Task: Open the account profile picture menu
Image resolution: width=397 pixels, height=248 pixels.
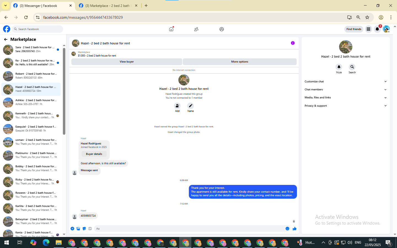Action: click(x=386, y=29)
